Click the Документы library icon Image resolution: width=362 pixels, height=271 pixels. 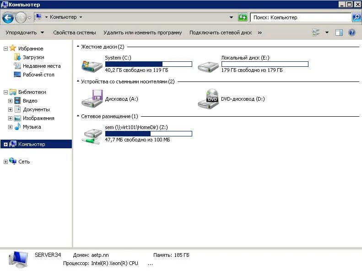tap(17, 109)
